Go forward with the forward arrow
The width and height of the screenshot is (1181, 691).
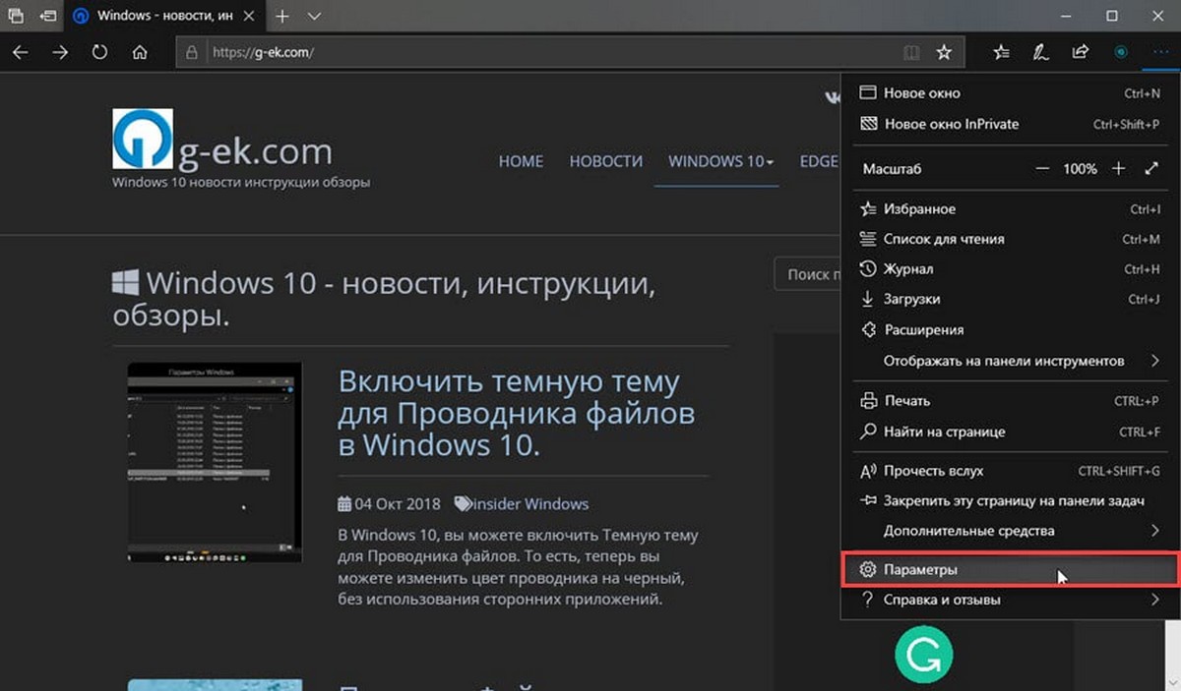coord(60,52)
